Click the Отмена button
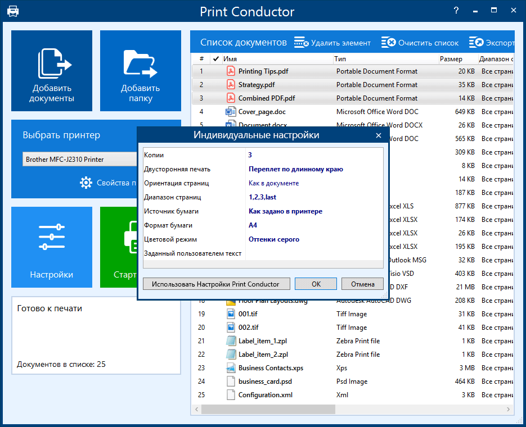 click(363, 284)
